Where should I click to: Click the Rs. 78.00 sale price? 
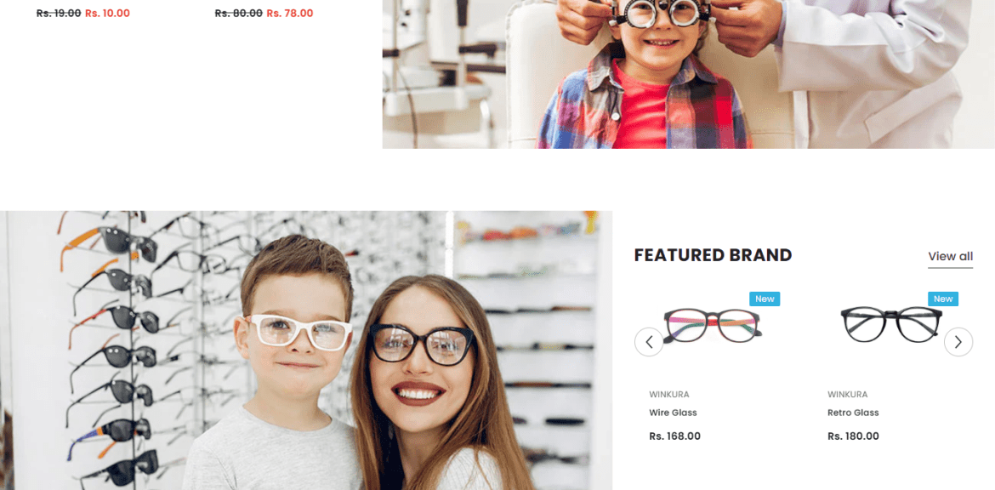coord(289,14)
